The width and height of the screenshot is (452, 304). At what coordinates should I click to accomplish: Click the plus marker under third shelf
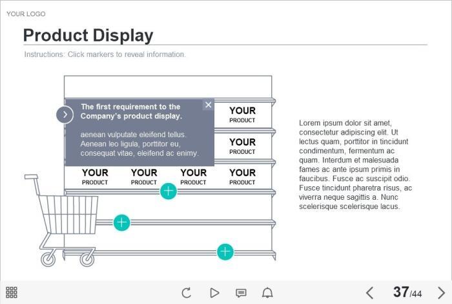[169, 191]
